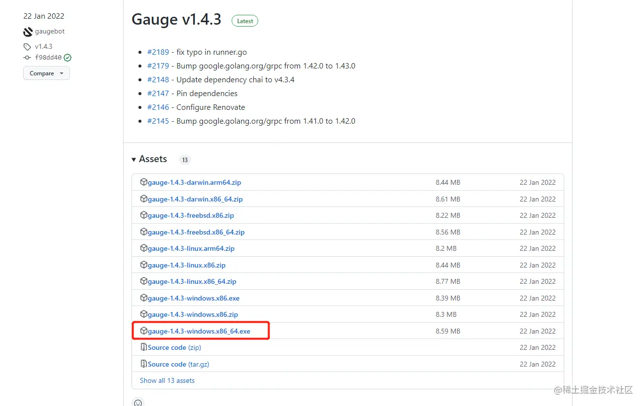The height and width of the screenshot is (406, 644).
Task: Open the gaugebot user profile link
Action: (50, 32)
